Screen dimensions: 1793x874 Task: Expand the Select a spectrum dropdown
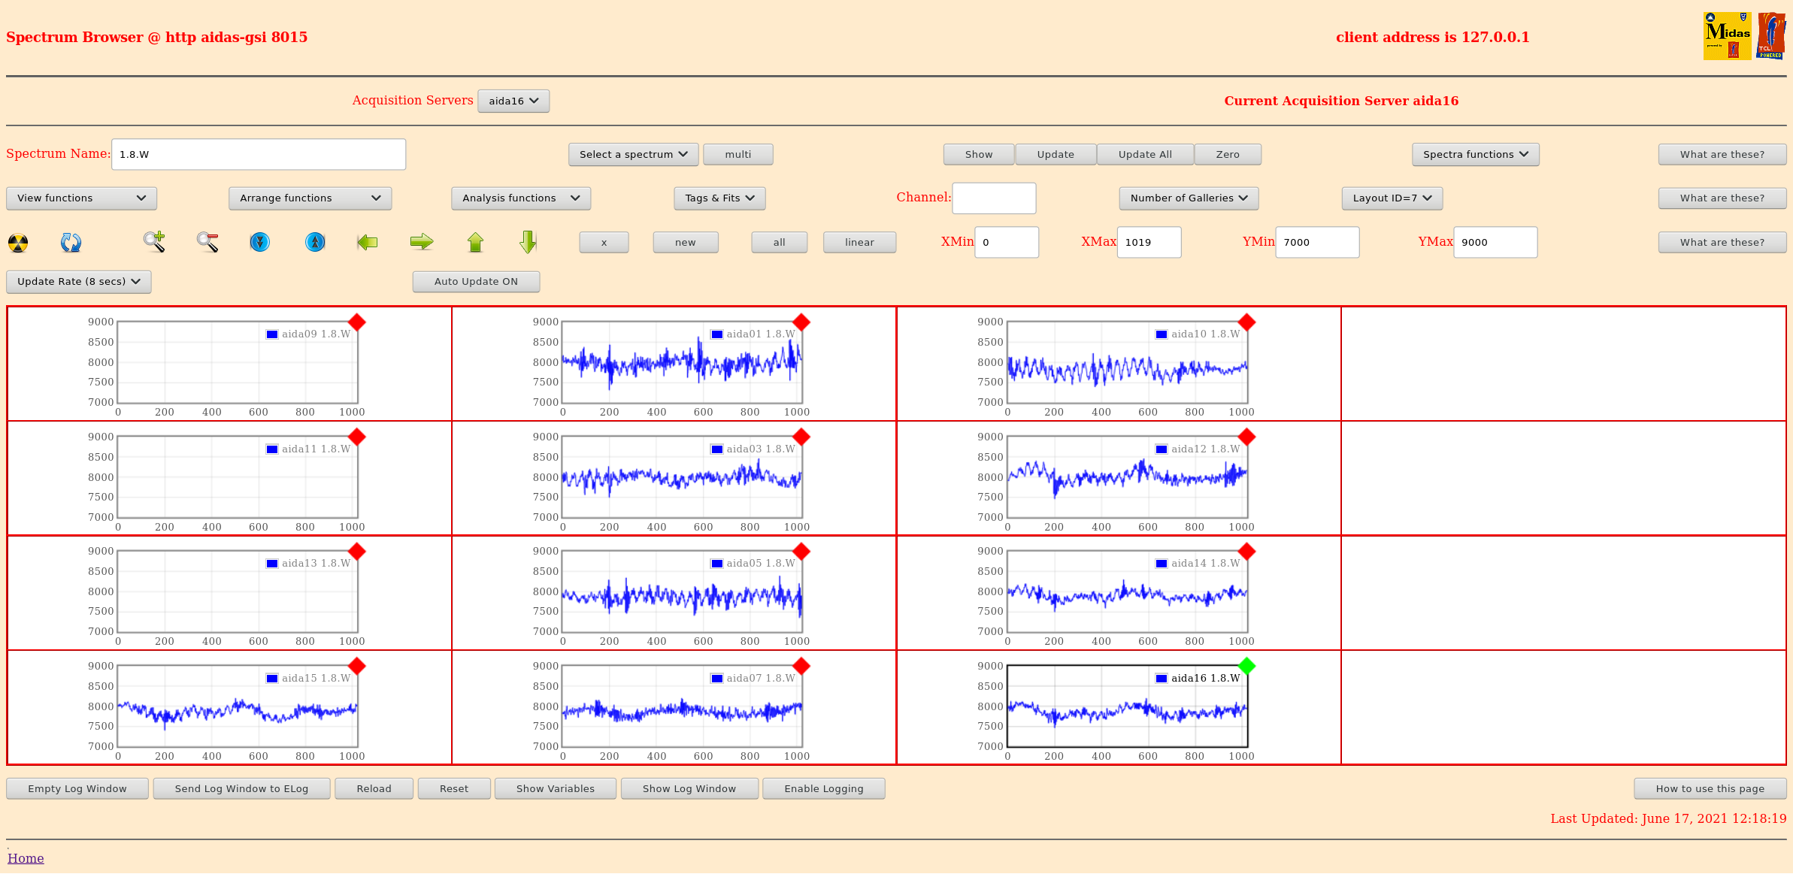(x=633, y=154)
